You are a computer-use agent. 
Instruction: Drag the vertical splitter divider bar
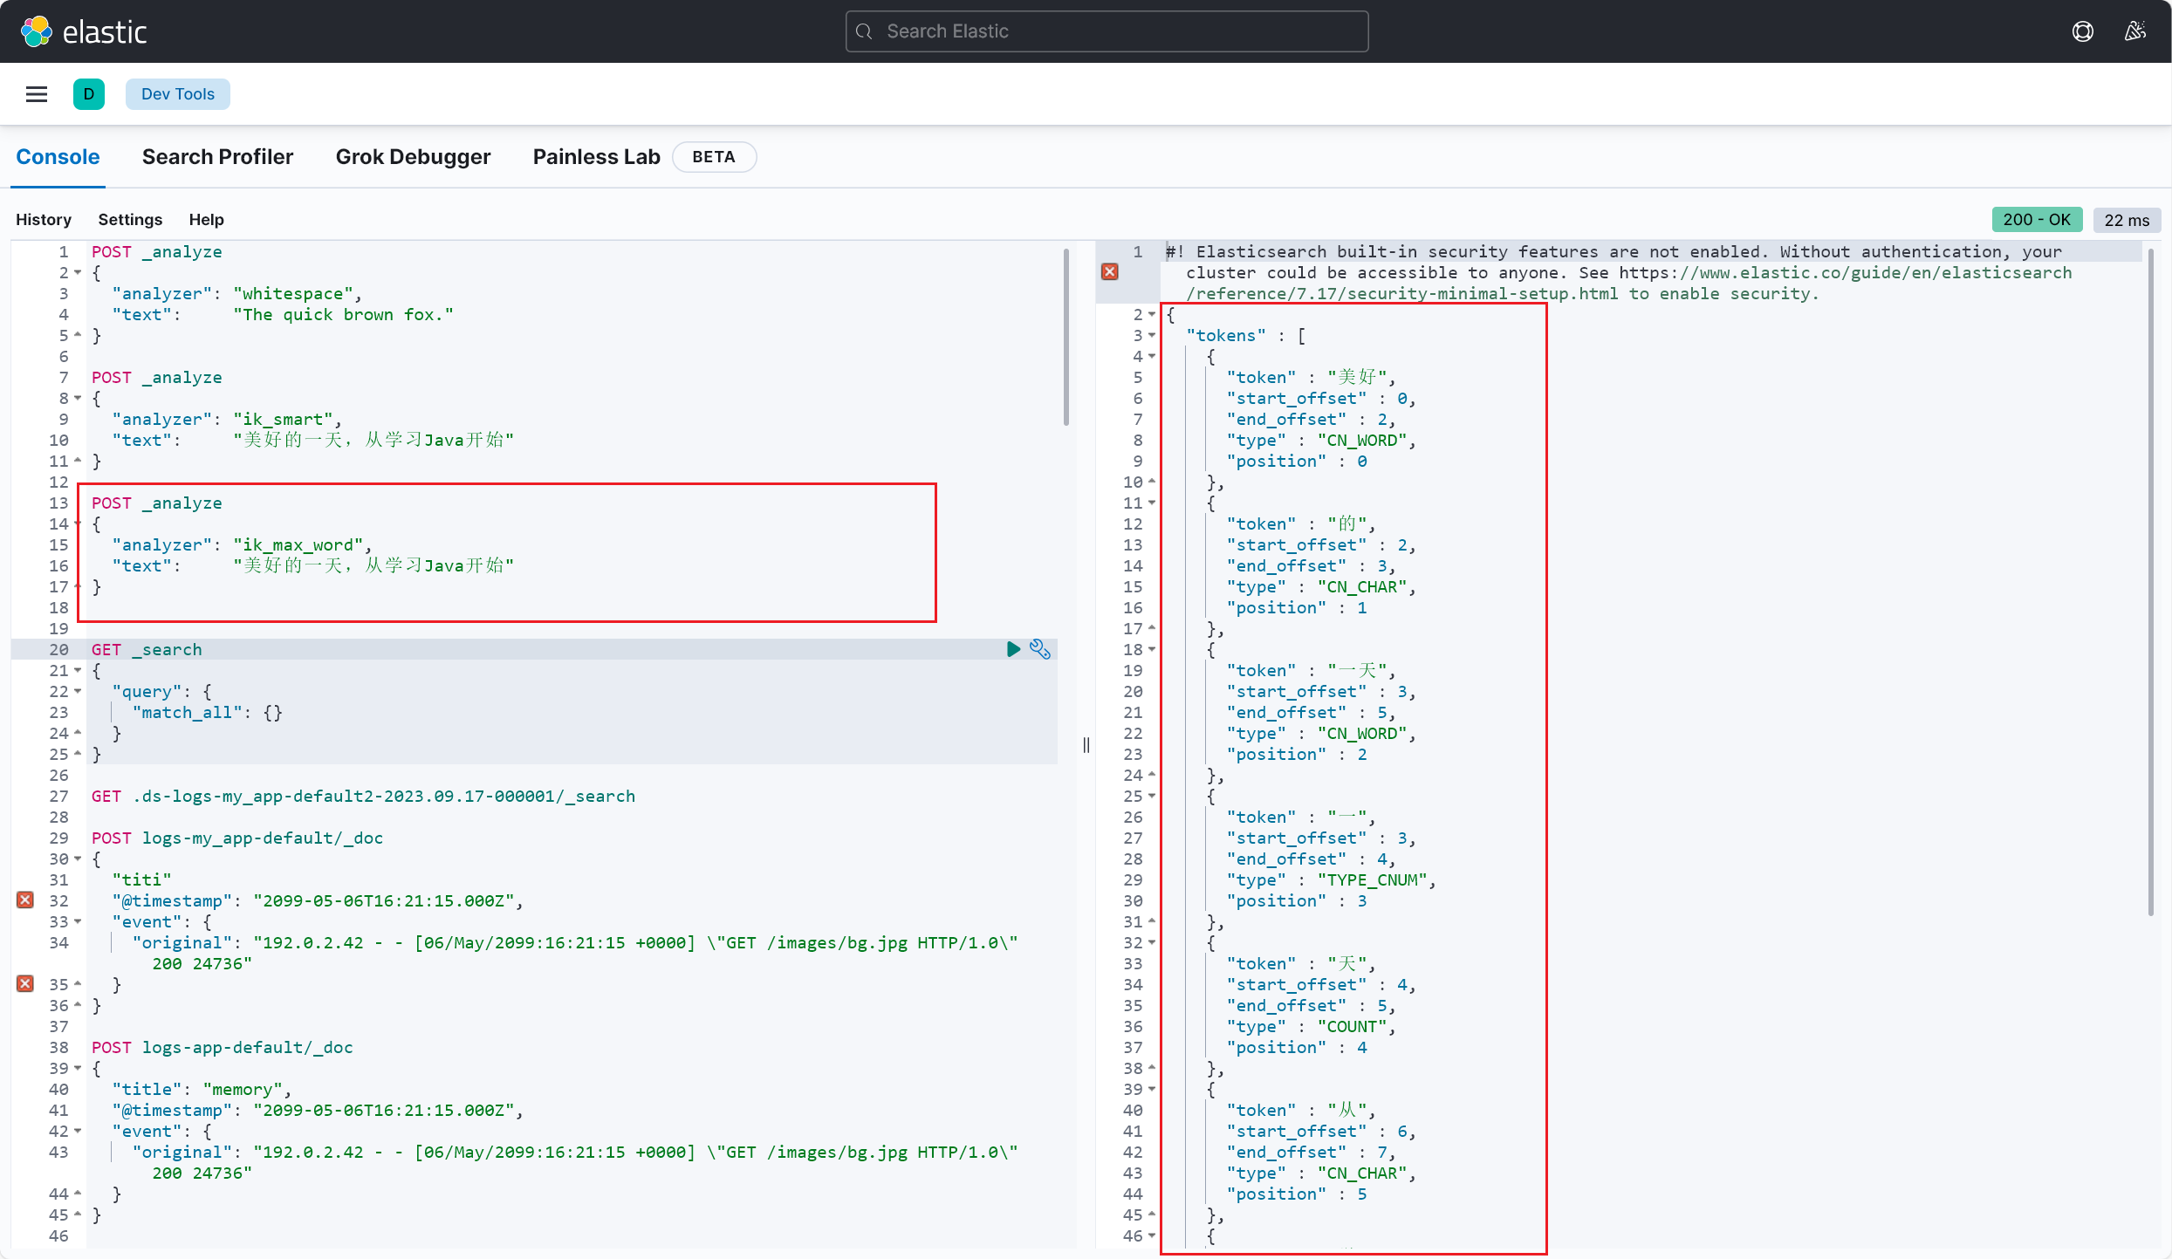click(1086, 743)
